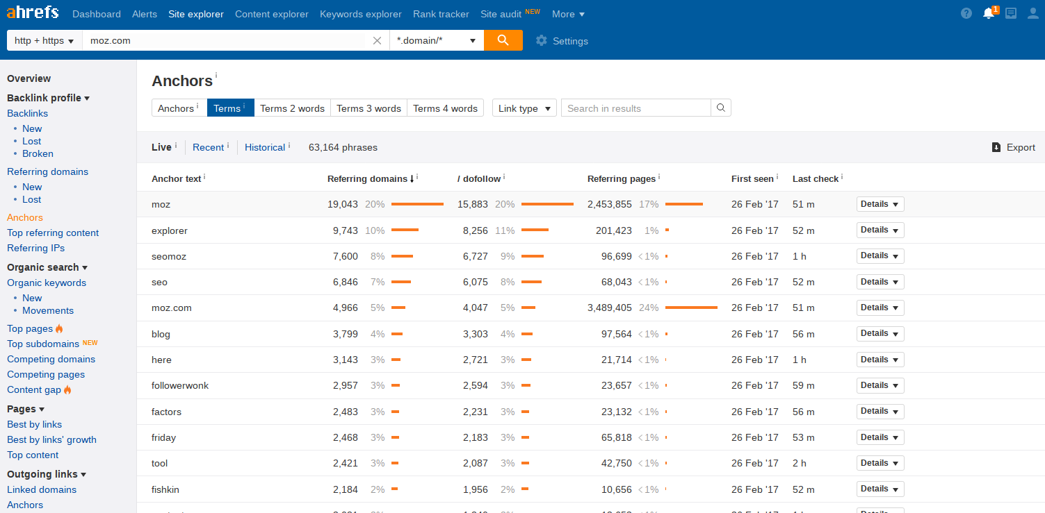Image resolution: width=1045 pixels, height=513 pixels.
Task: Click magnifier icon in Search in results
Action: [x=721, y=108]
